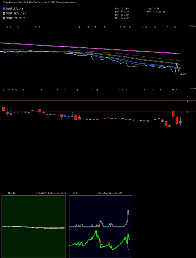Click the chart title 'Price,Volume,EMA,ADX,MACD Charts for FATBB'
The image size is (196, 258).
(29, 3)
